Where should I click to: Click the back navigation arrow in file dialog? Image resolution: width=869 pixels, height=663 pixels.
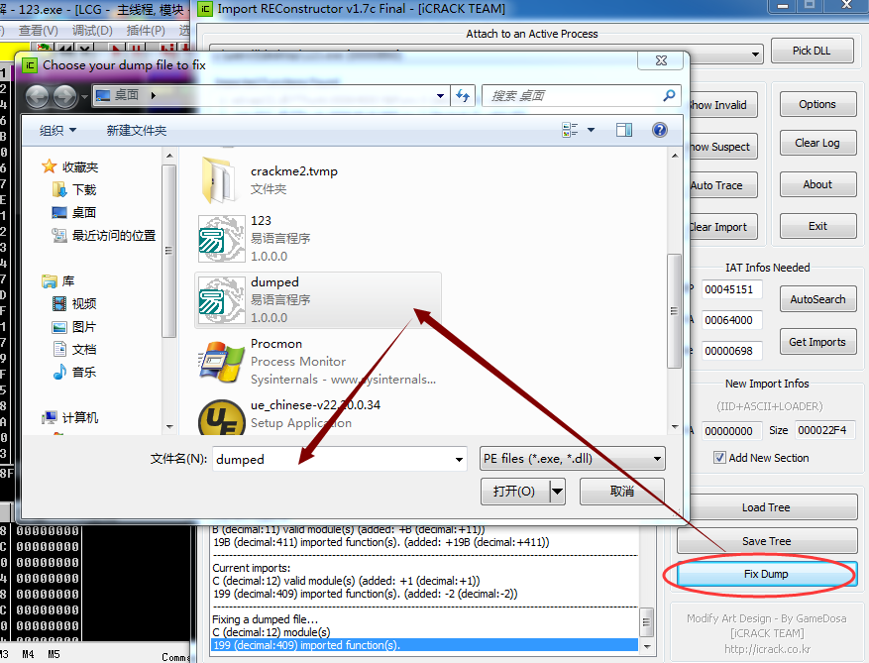pos(37,97)
